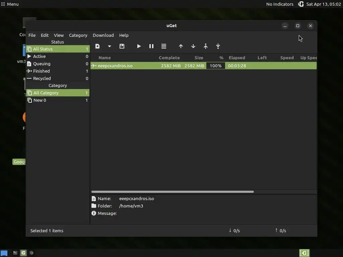
Task: Sort by percent column header
Action: tap(221, 58)
